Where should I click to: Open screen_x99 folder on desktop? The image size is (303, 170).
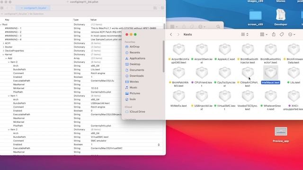point(255,18)
